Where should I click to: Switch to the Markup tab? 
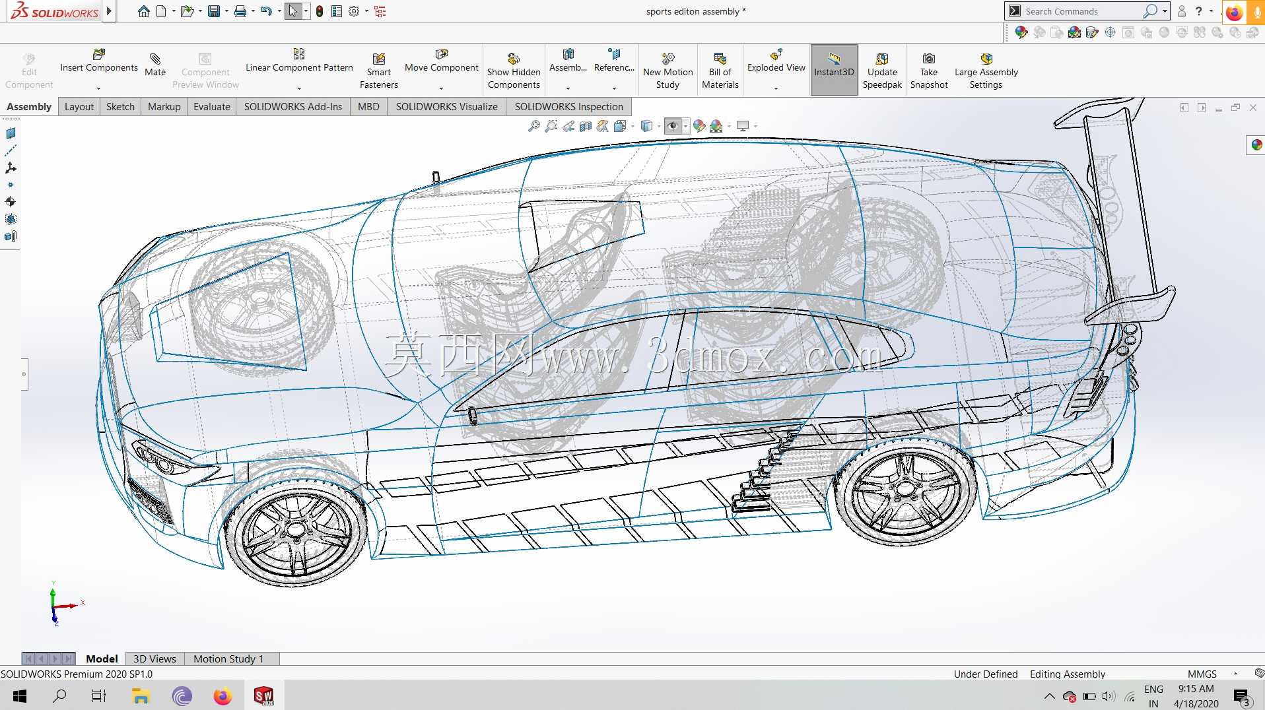[164, 107]
